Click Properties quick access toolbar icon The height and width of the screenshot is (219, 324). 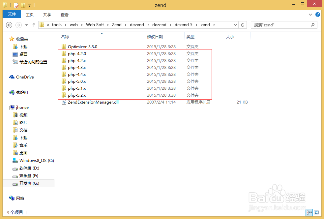(x=16, y=5)
